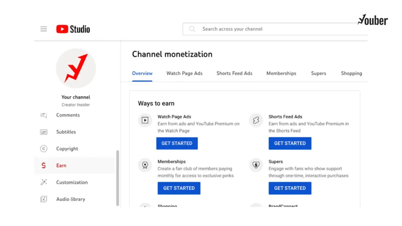Click the 'Watch Page Ads' card title
Image resolution: width=402 pixels, height=226 pixels.
[x=174, y=117]
